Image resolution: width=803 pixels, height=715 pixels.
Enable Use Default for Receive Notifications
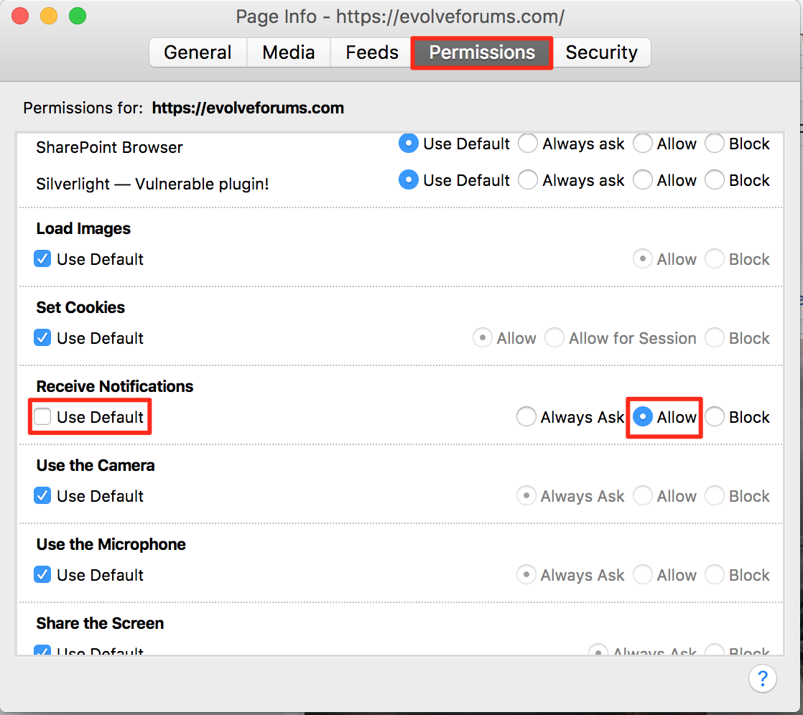coord(43,417)
